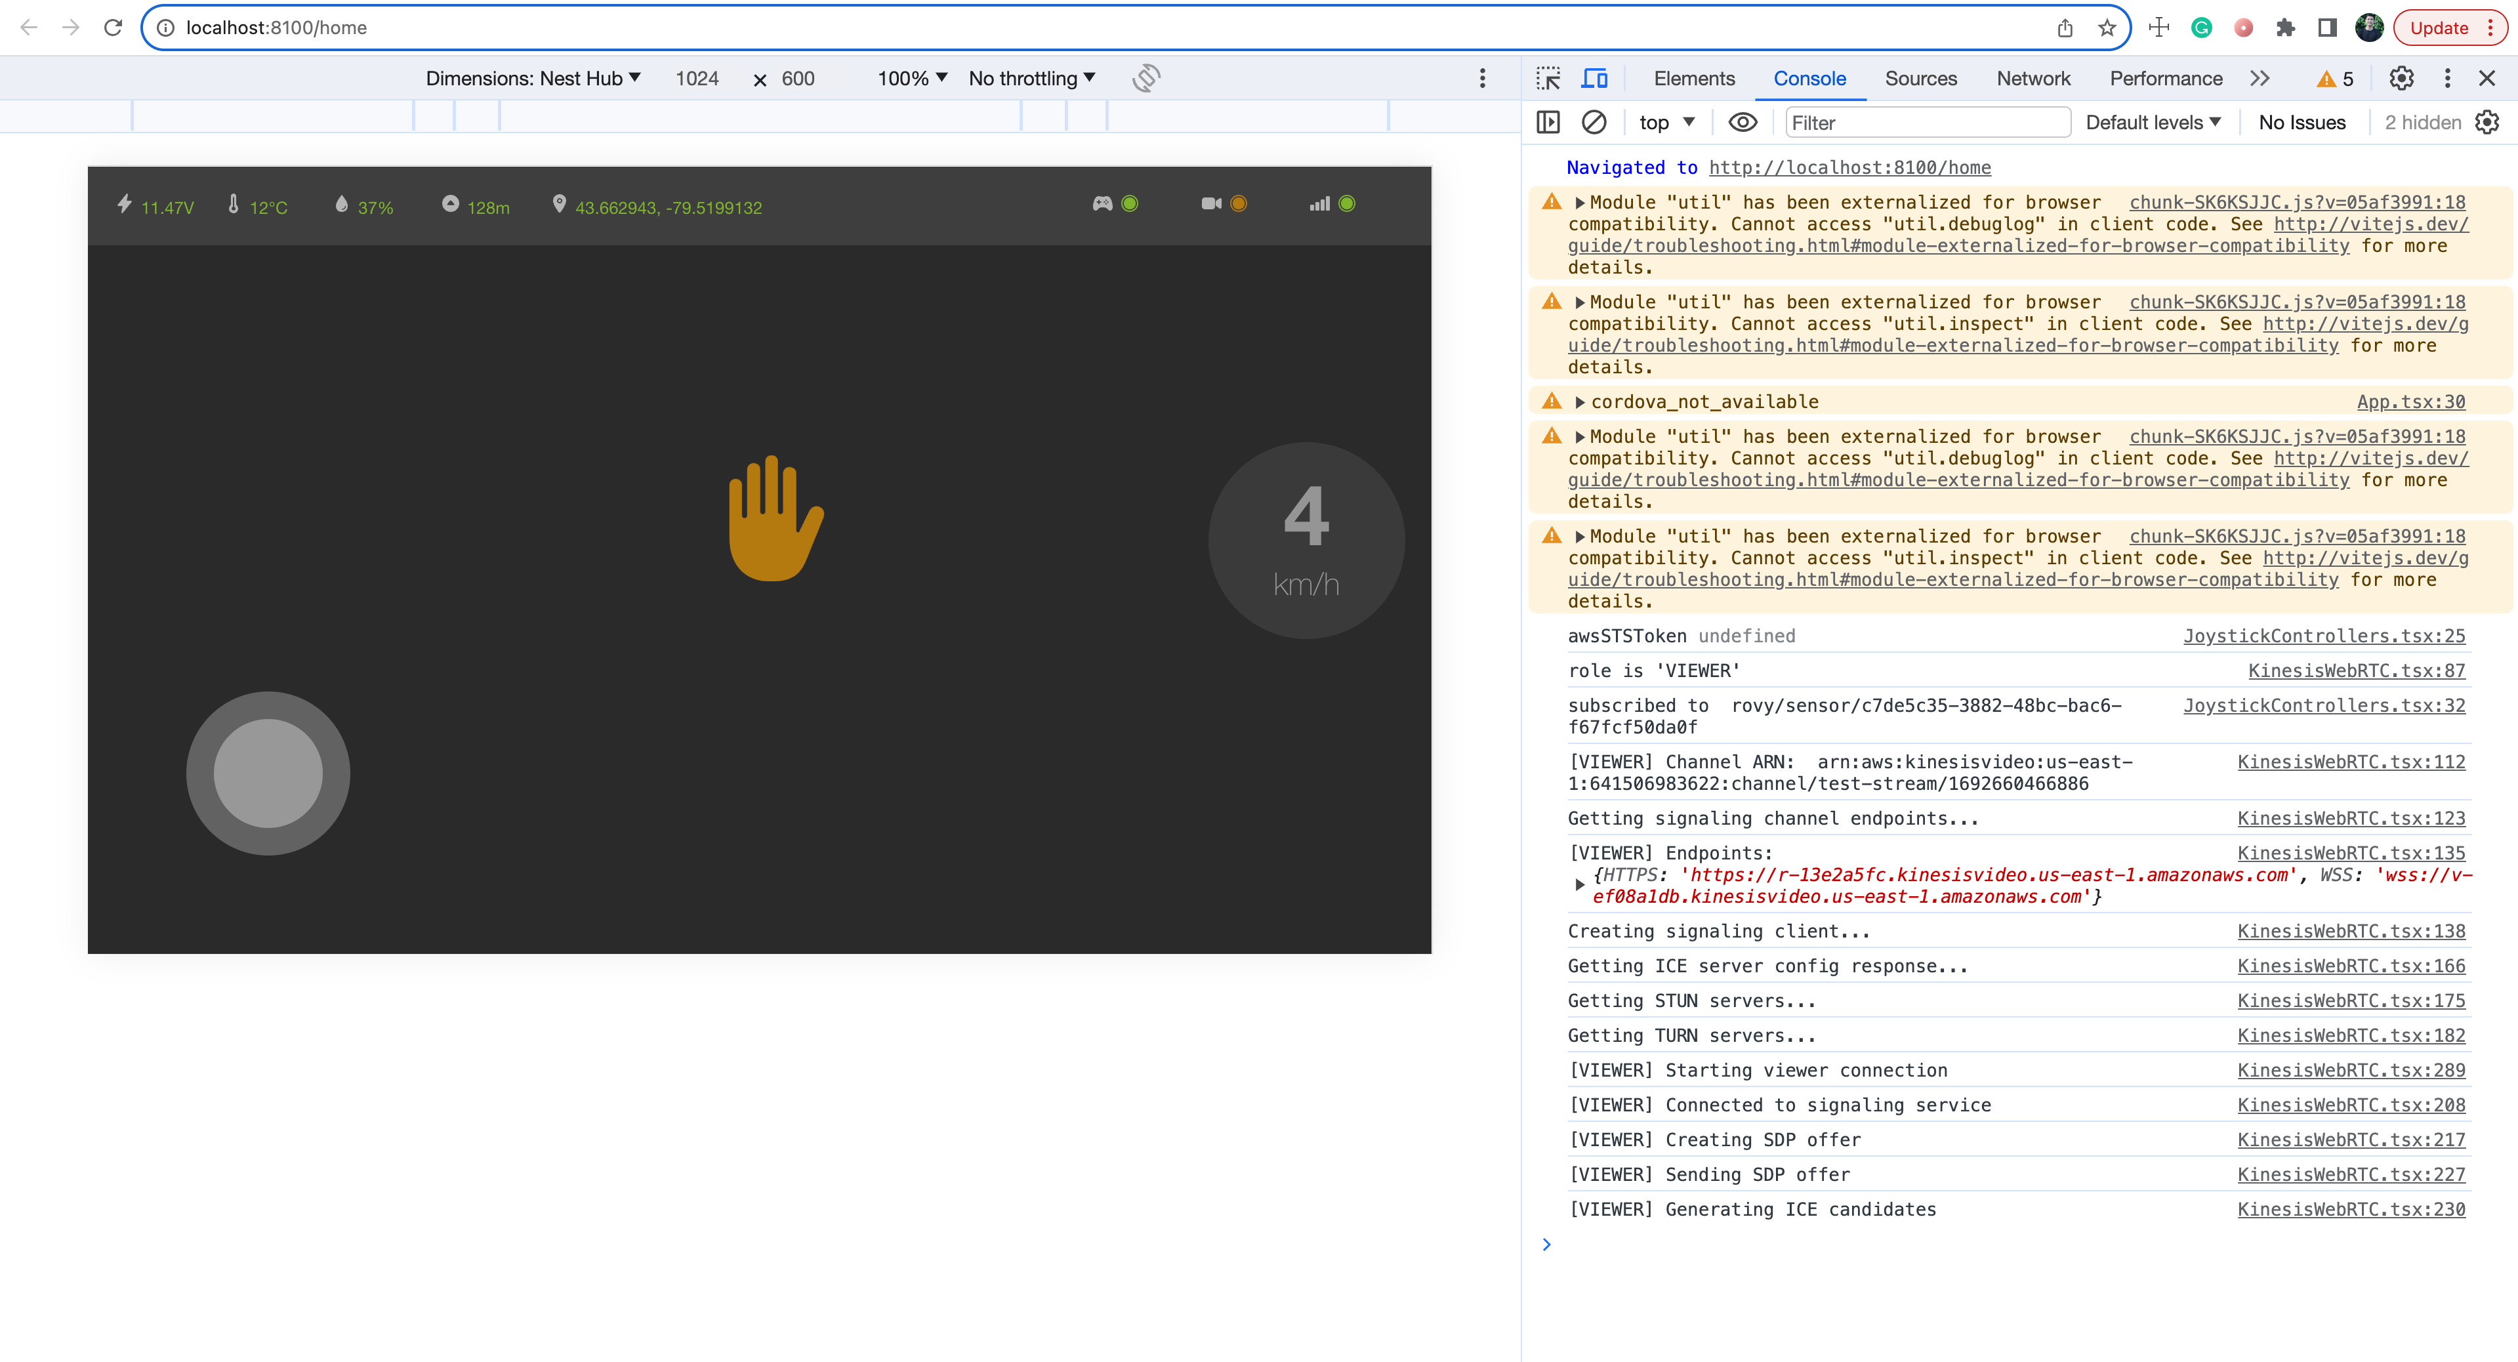Click the gamepad controller status icon

1103,203
